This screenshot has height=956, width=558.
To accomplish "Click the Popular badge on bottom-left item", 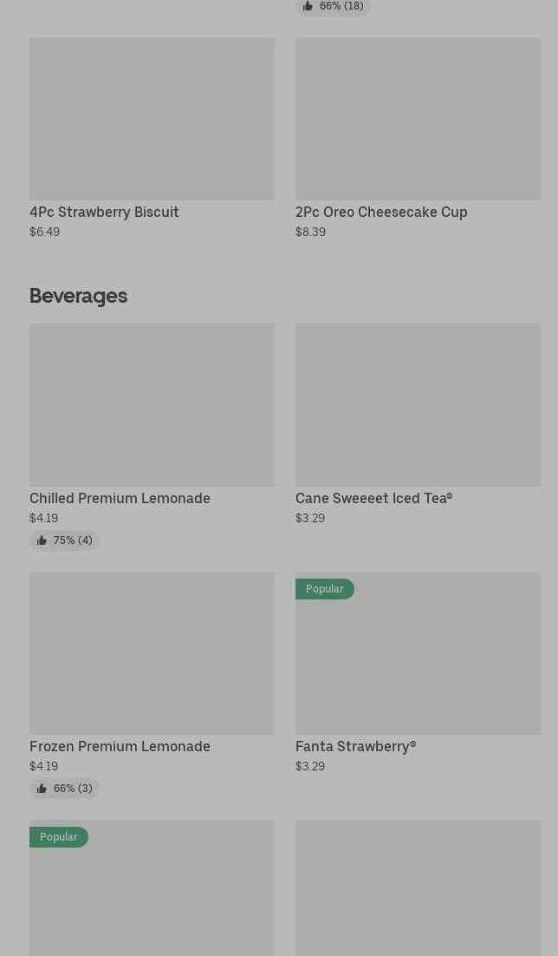I will click(x=58, y=837).
